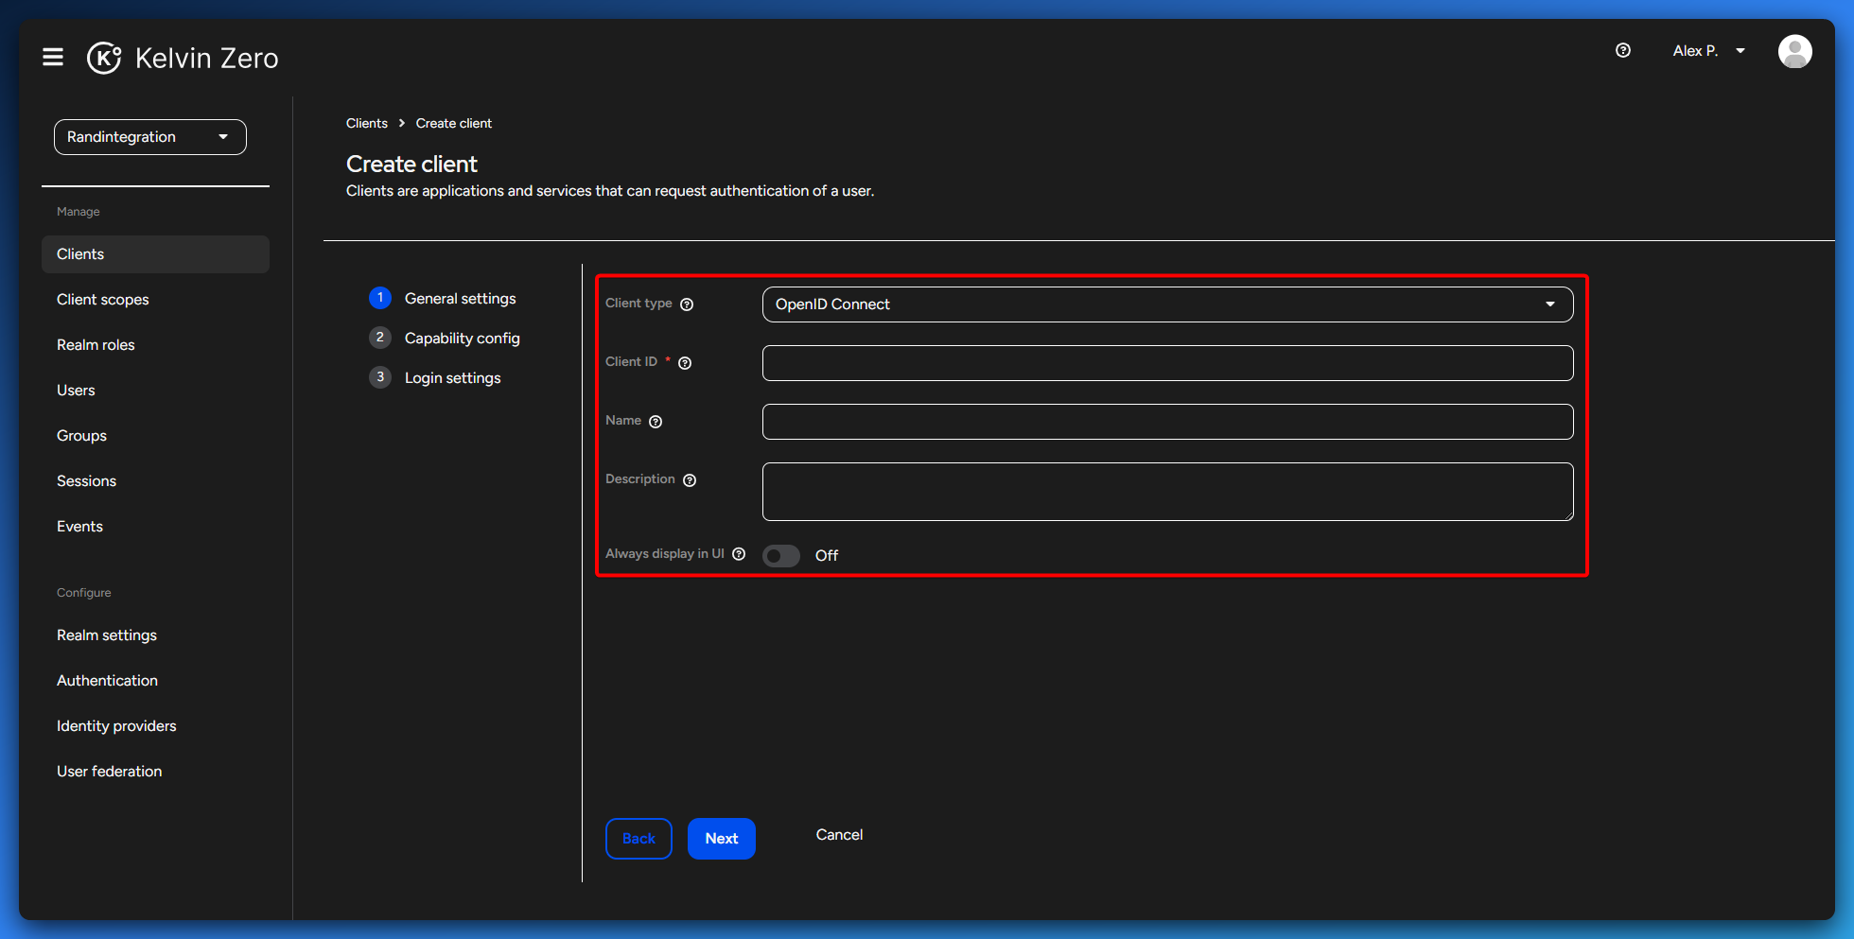Select General settings wizard step

pyautogui.click(x=443, y=299)
